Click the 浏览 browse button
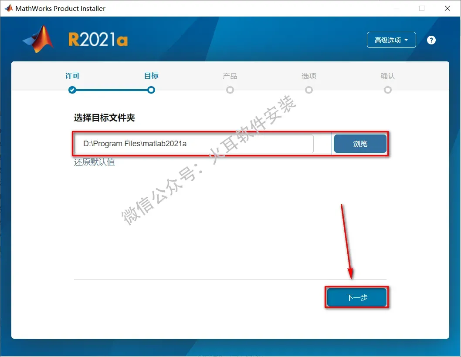This screenshot has width=461, height=357. tap(360, 144)
